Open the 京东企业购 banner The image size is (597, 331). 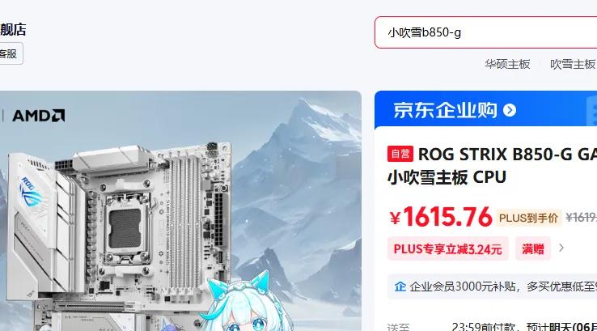(445, 110)
